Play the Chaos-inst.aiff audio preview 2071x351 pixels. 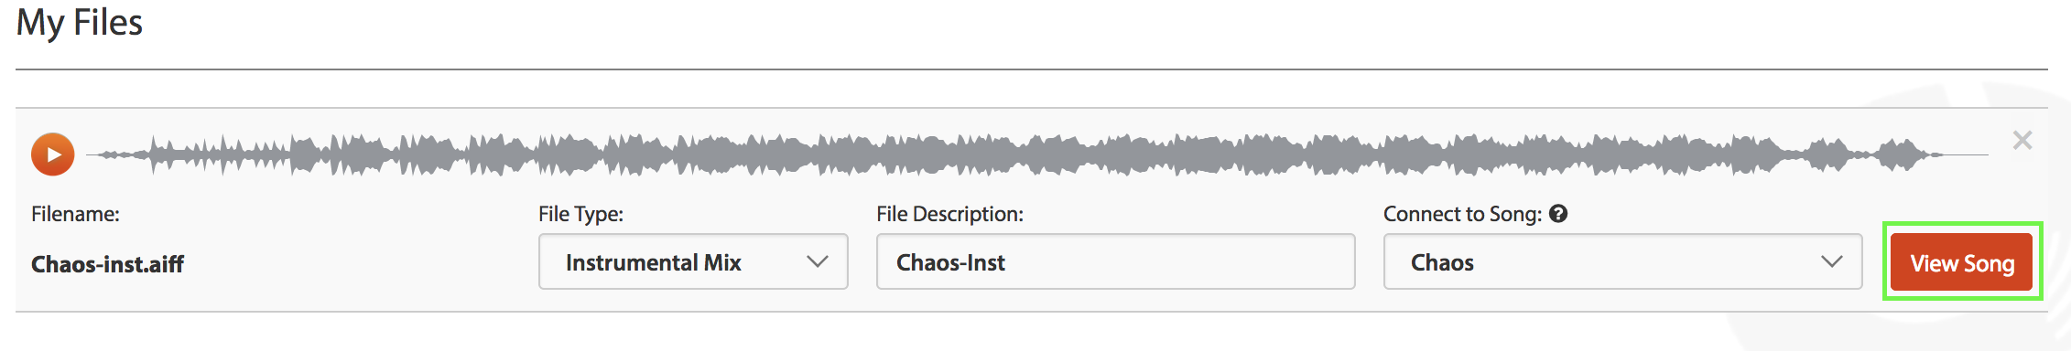tap(53, 154)
